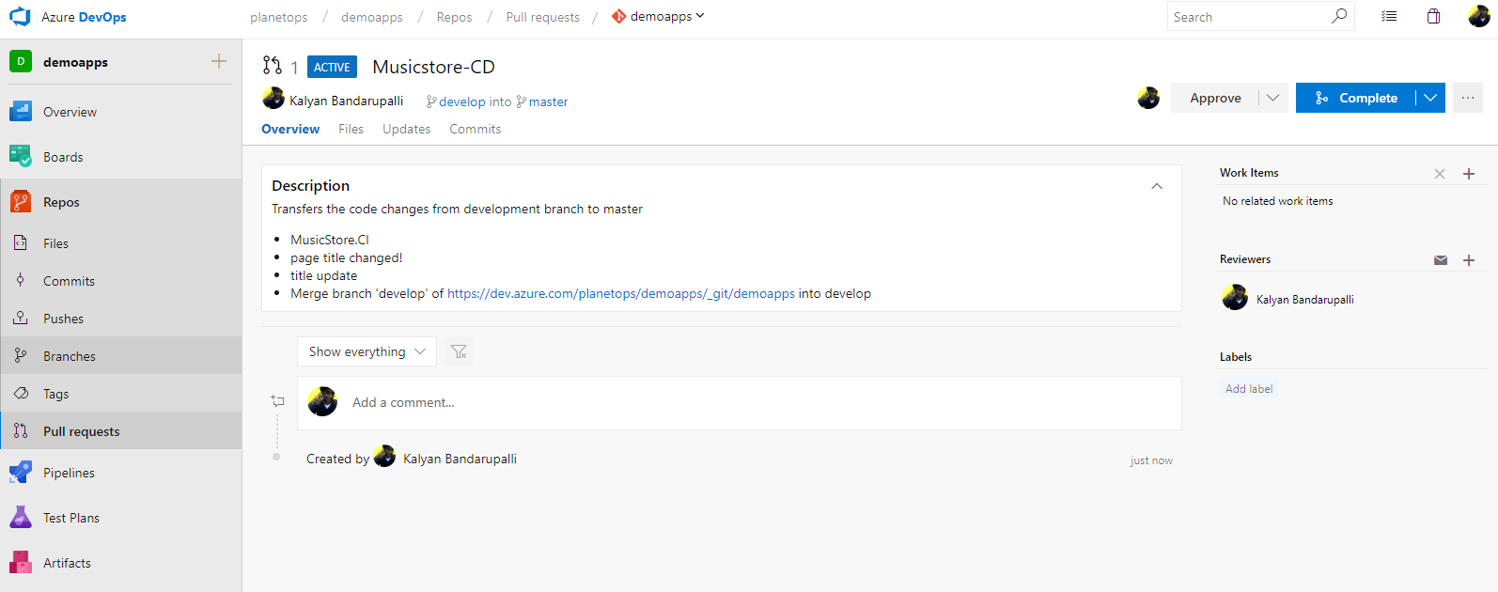
Task: Open the Artifacts hub icon
Action: 21,563
